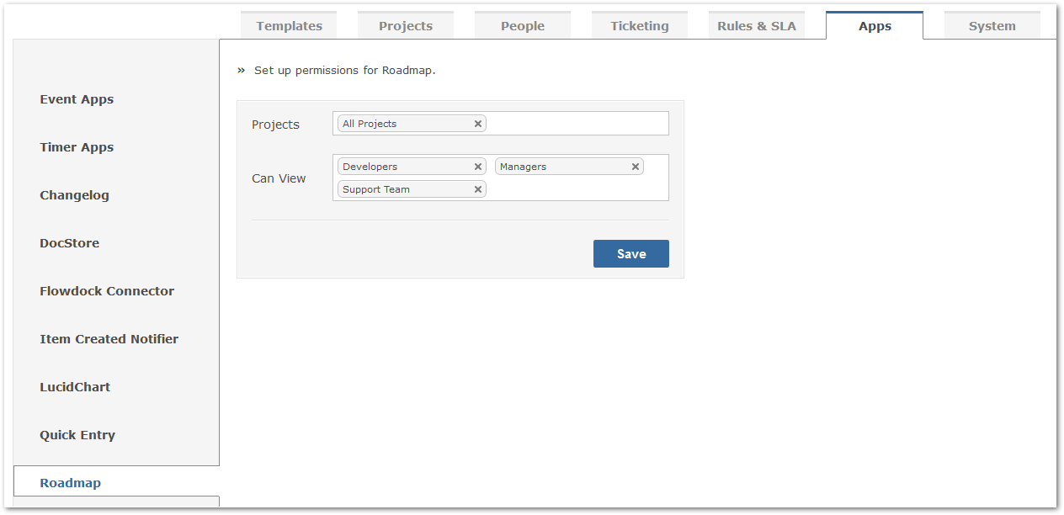
Task: Select the Rules & SLA tab
Action: tap(757, 25)
